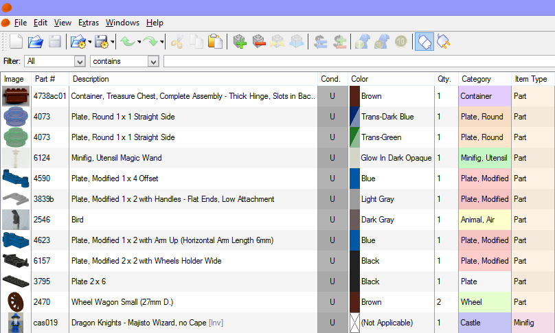Viewport: 555px width, 333px height.
Task: Open the View menu
Action: pyautogui.click(x=63, y=23)
